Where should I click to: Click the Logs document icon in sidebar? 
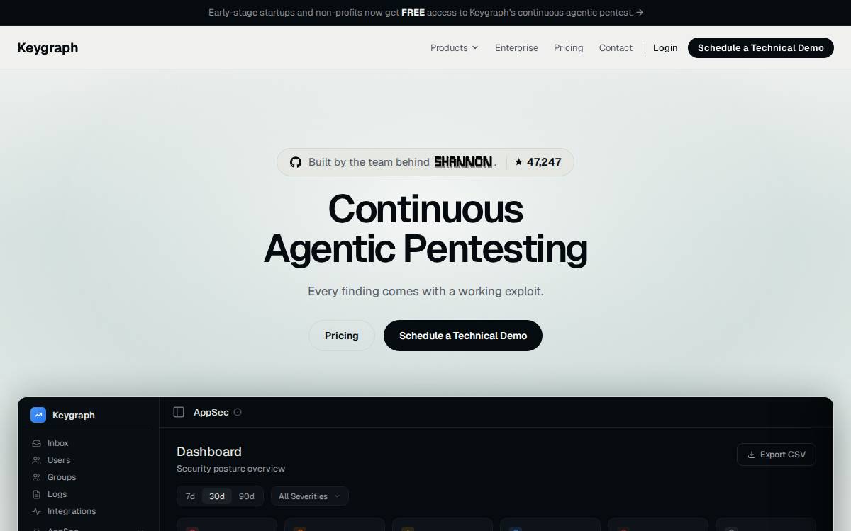pos(36,494)
